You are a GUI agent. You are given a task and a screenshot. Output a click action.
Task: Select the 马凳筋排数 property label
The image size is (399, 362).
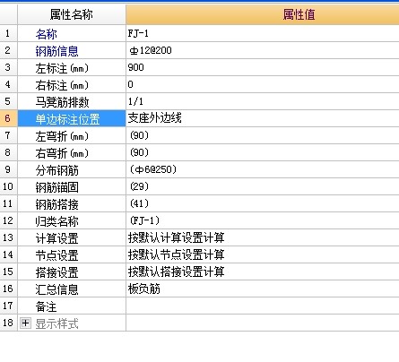[62, 102]
